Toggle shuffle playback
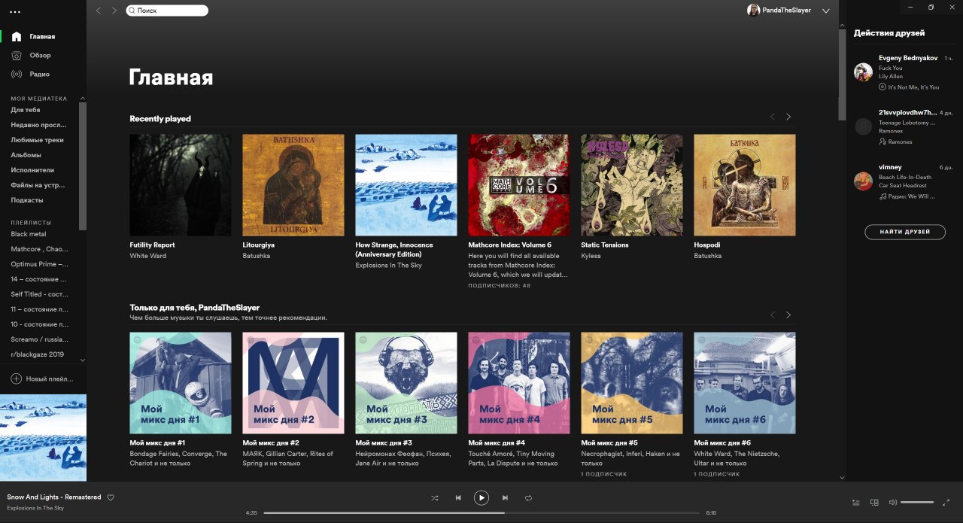This screenshot has height=523, width=963. 435,498
